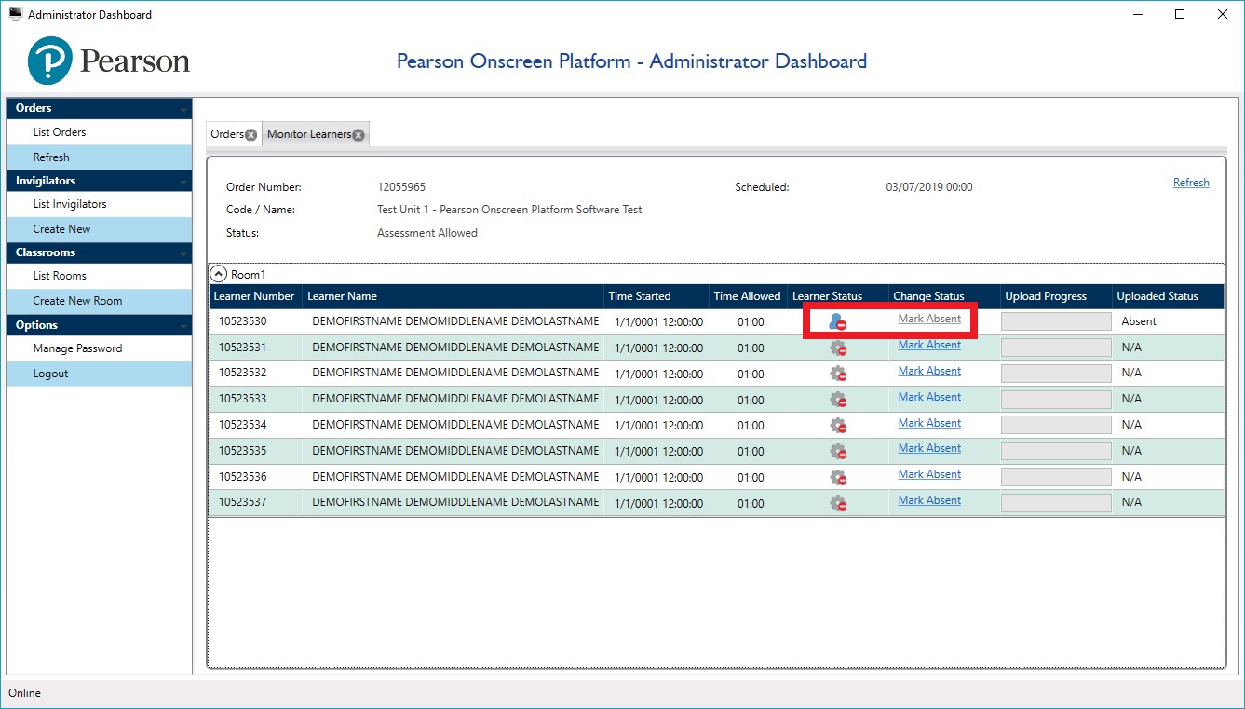
Task: Click the Pearson logo in the header
Action: click(x=108, y=61)
